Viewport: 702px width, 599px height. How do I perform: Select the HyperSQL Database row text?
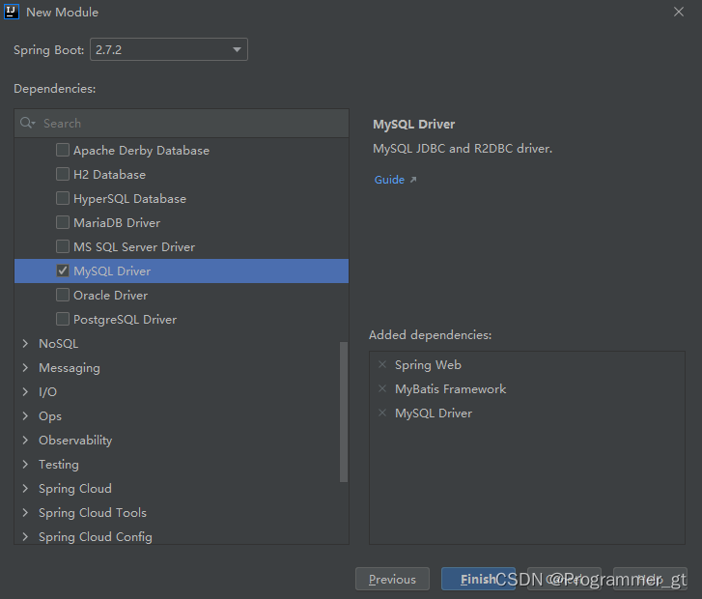pos(129,199)
